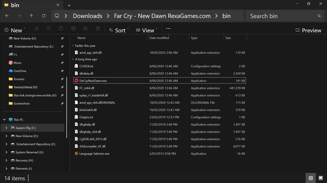Unpin OneDrive pin icon
This screenshot has height=183, width=327.
62,71
